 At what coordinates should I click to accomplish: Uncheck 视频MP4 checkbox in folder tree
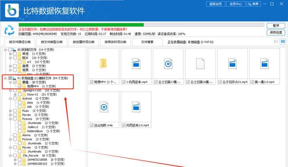(x=20, y=86)
